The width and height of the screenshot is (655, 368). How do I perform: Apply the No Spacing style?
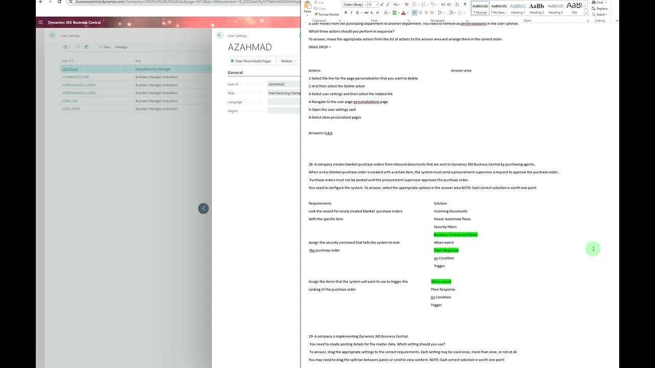tap(499, 8)
